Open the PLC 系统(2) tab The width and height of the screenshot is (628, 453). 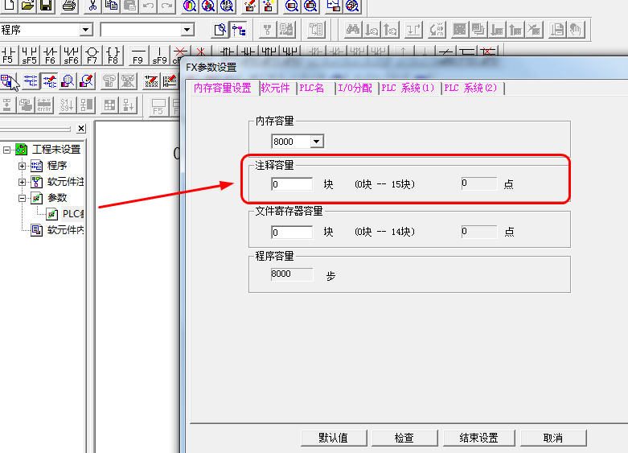pos(472,89)
